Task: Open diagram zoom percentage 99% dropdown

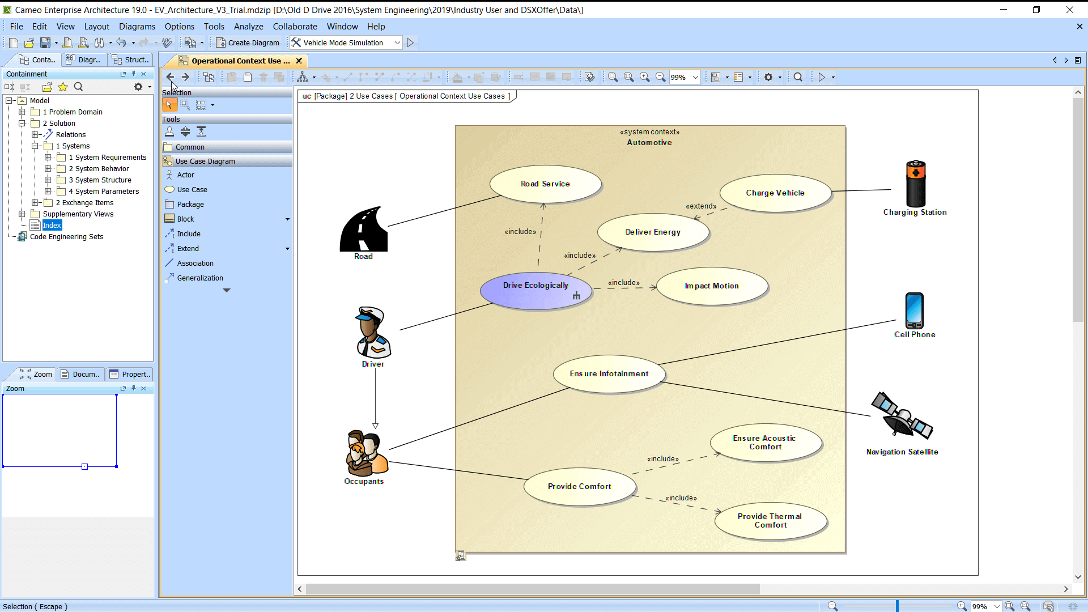Action: coord(695,77)
